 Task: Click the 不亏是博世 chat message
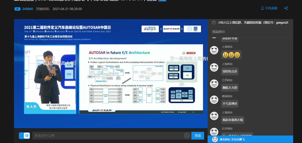tap(230, 104)
